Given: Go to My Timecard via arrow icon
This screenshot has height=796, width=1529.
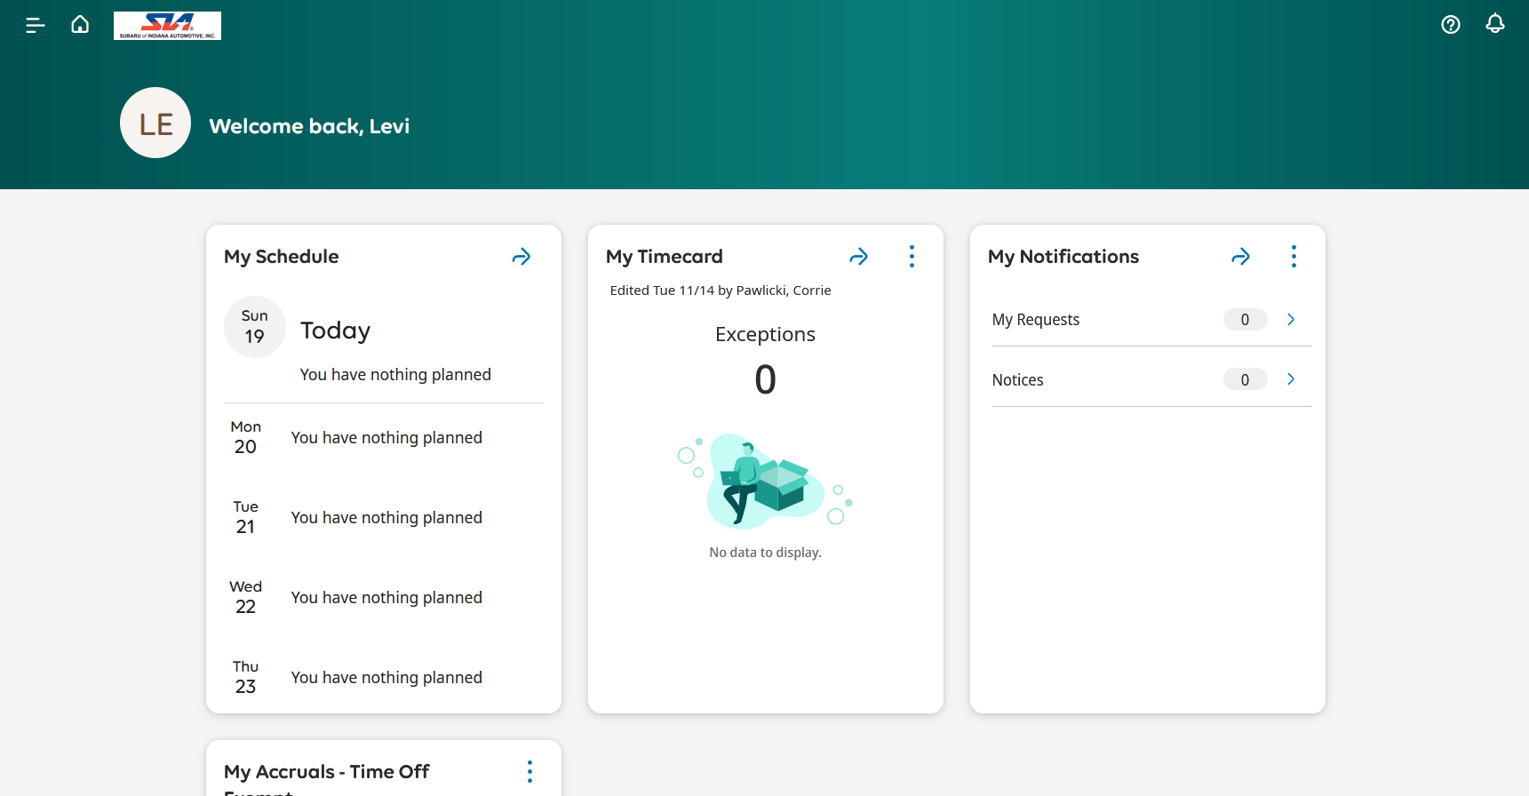Looking at the screenshot, I should 858,257.
